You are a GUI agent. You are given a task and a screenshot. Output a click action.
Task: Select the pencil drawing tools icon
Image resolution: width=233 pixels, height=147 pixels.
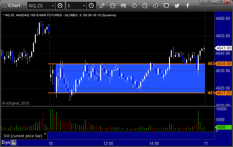102,6
